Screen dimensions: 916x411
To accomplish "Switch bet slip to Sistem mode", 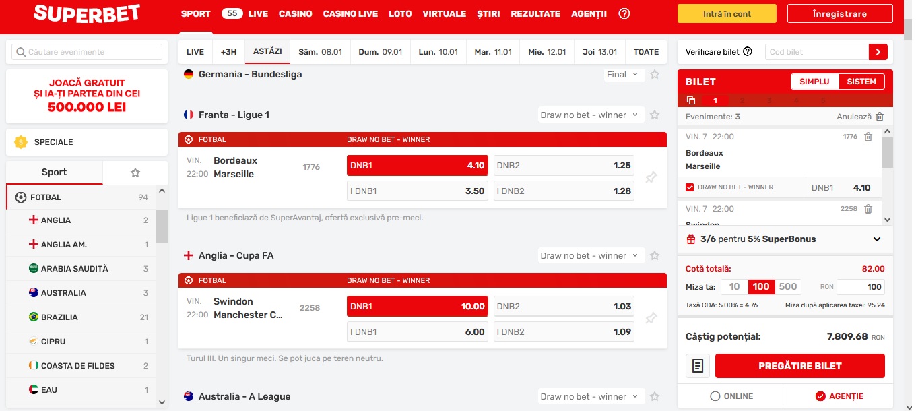I will (x=861, y=82).
